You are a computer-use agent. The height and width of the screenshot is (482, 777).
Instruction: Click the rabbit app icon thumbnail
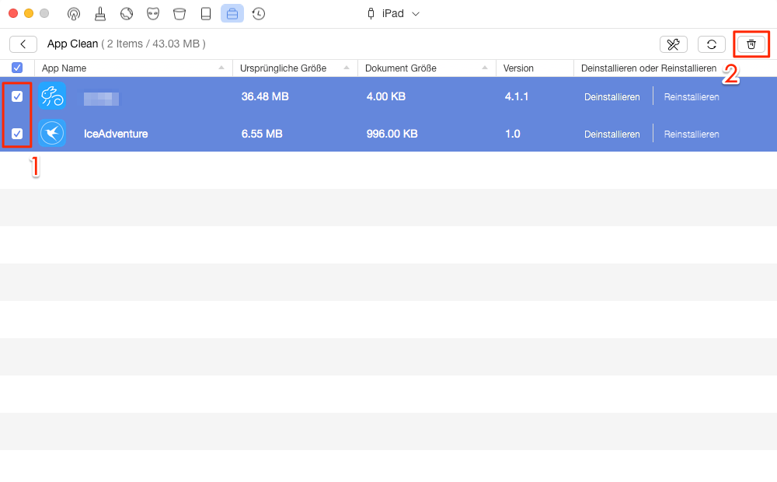tap(52, 96)
